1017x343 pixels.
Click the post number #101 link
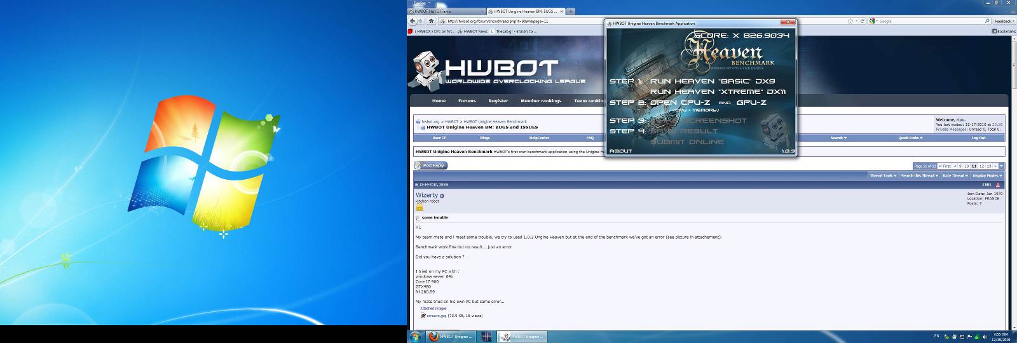point(986,185)
